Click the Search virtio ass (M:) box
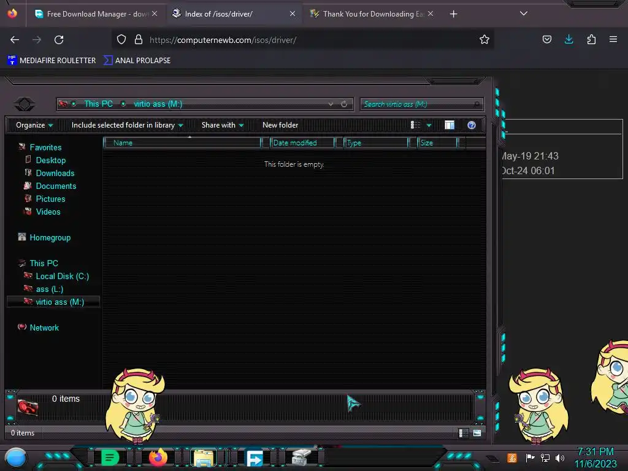 421,104
